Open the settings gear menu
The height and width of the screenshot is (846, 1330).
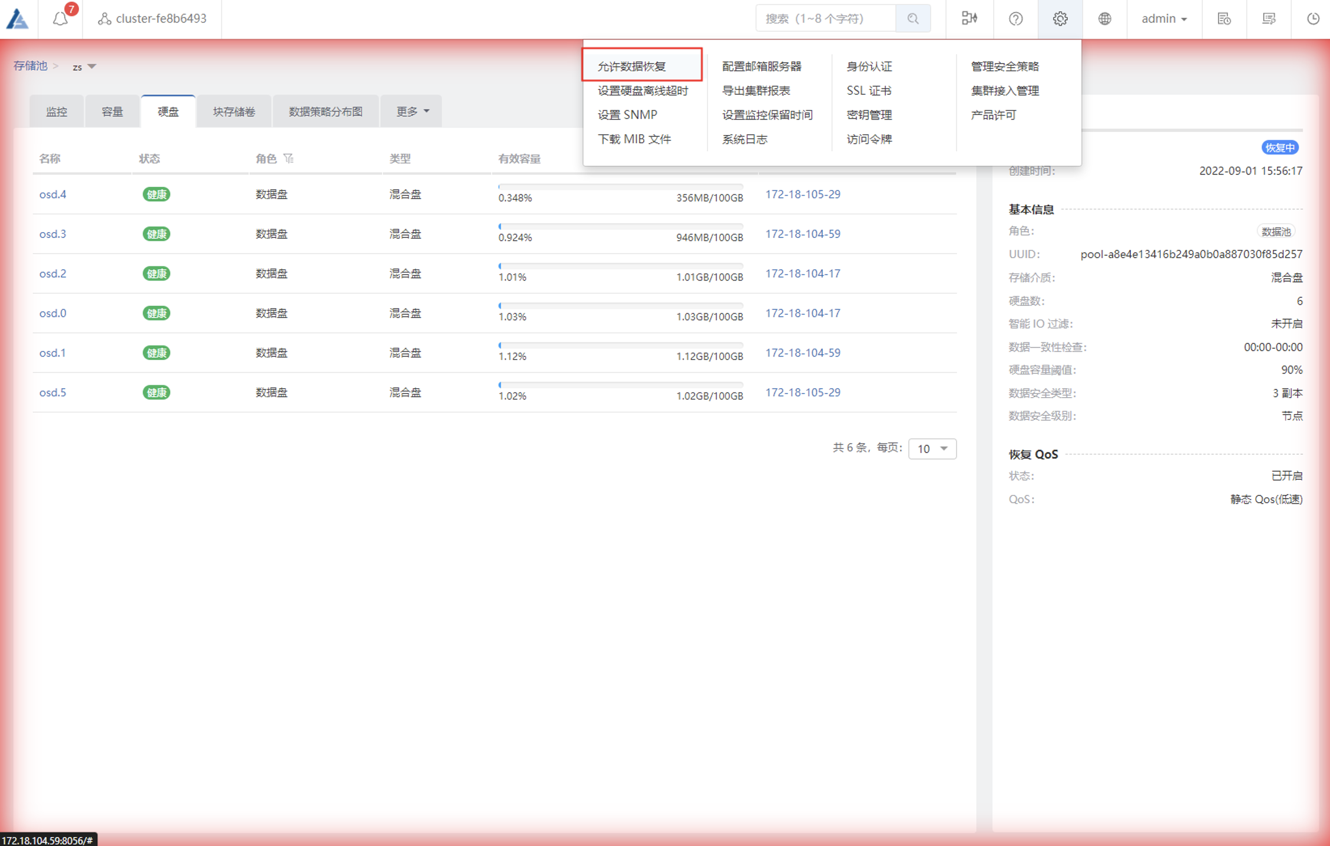1060,19
